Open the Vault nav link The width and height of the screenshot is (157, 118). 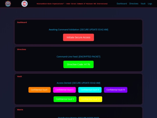click(143, 3)
